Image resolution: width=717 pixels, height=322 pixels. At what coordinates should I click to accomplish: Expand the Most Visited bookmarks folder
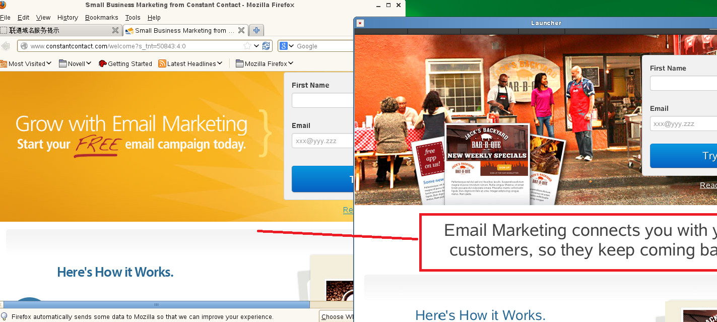pyautogui.click(x=26, y=63)
